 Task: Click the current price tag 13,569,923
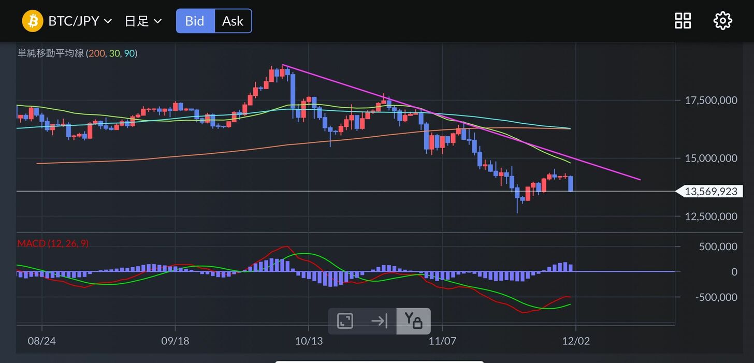pyautogui.click(x=711, y=192)
